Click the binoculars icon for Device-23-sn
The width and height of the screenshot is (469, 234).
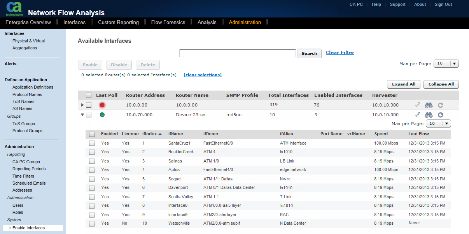429,115
